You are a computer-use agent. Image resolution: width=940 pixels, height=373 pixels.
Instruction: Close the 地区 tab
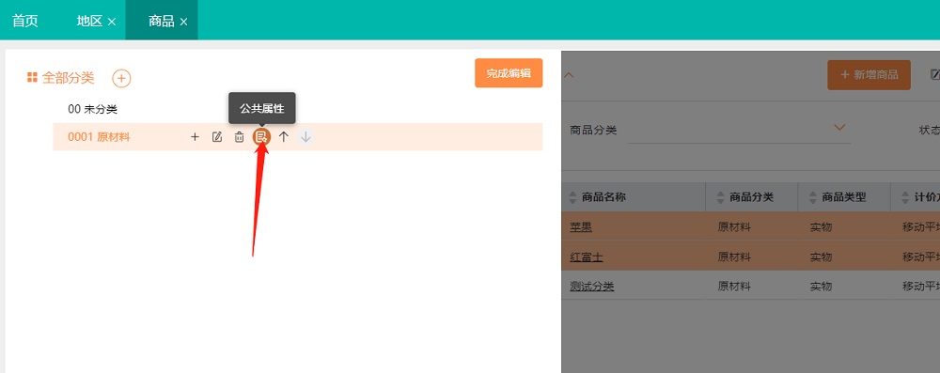tap(112, 22)
